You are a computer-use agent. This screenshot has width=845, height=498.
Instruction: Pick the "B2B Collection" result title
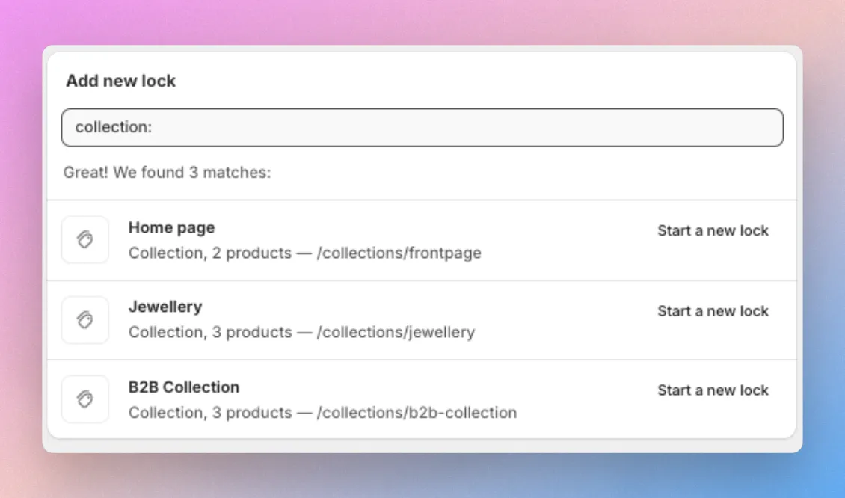(184, 387)
